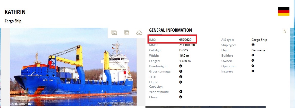Screen dimensions: 295x108
Task: Click the KATHRIN vessel title
Action: coord(15,12)
